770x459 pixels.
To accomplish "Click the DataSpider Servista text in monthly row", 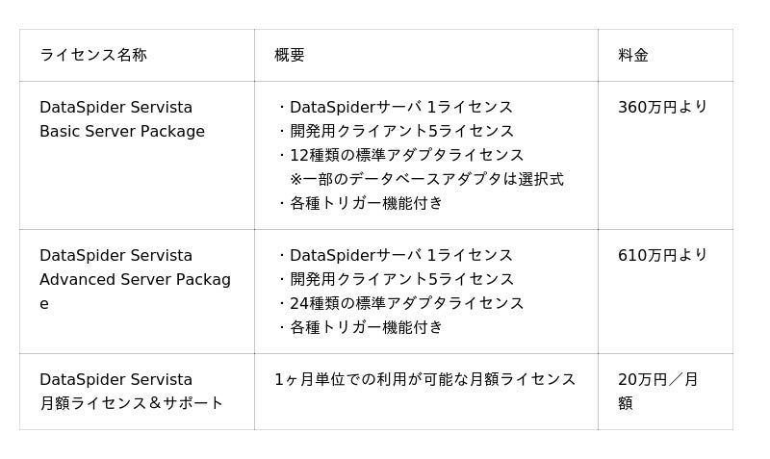I will [x=115, y=379].
